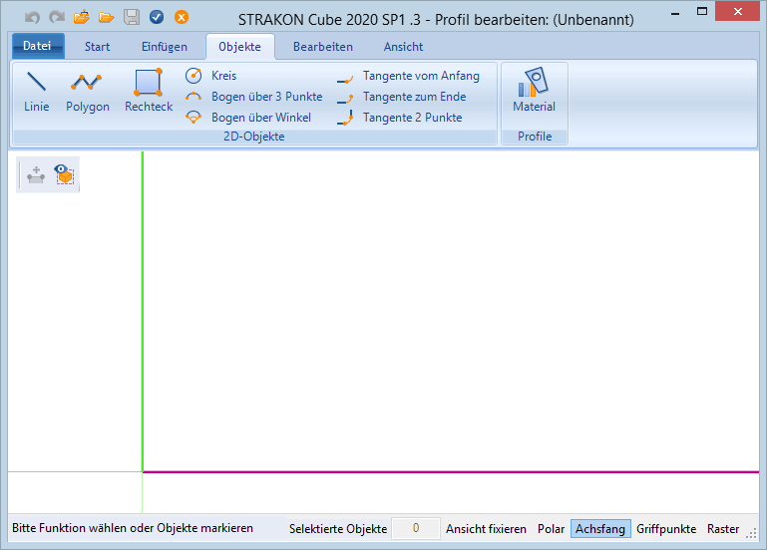Screen dimensions: 767x550
Task: Toggle Griffpunkte in status bar
Action: pos(668,529)
